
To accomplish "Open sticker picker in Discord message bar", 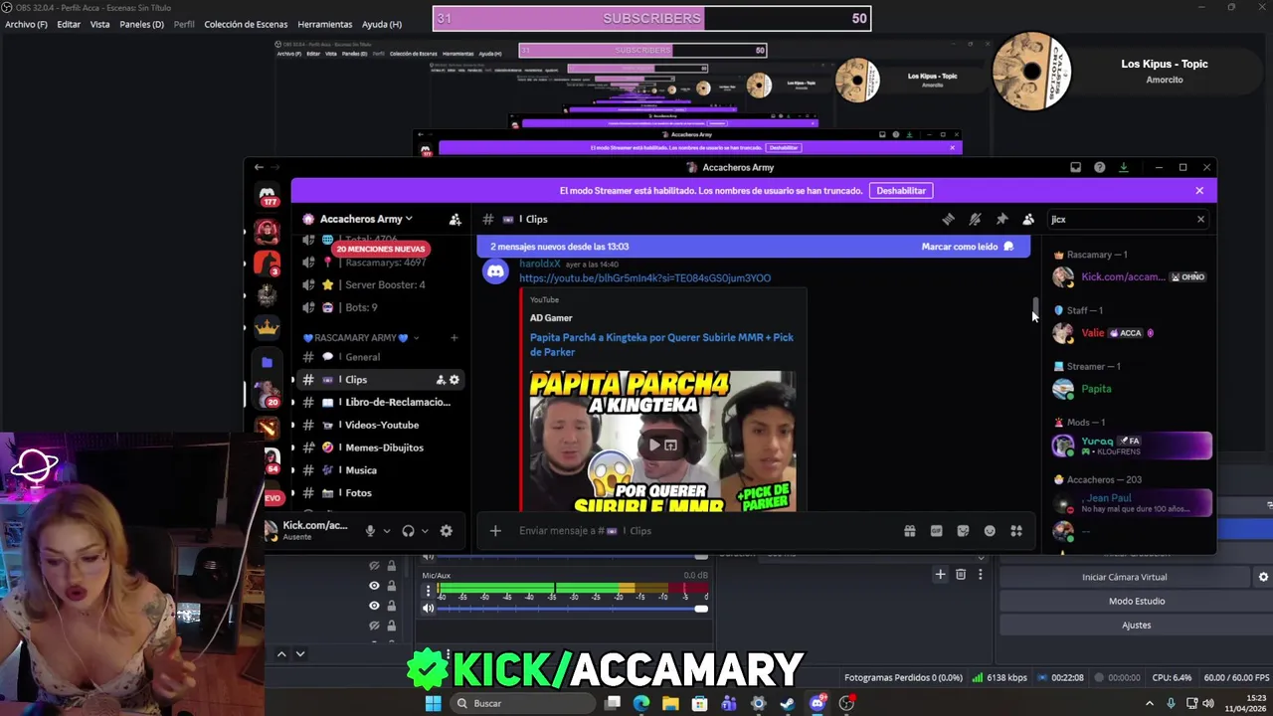I will 963,531.
